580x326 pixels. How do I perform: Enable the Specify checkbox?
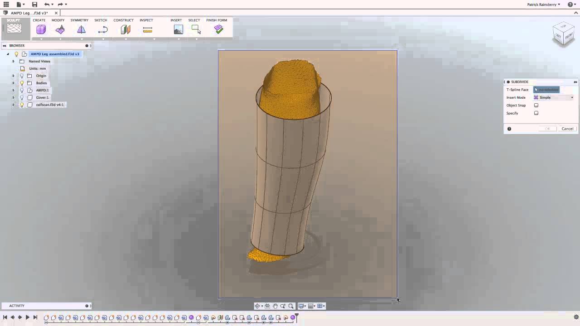point(536,113)
